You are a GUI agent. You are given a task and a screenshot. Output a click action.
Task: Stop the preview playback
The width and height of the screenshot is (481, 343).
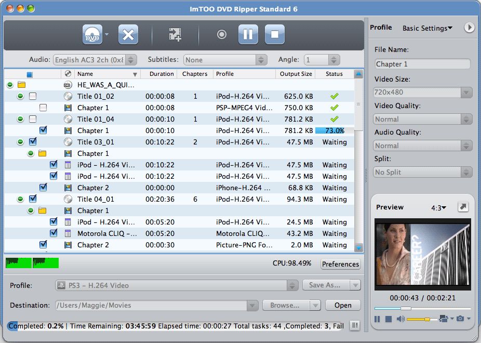389,319
